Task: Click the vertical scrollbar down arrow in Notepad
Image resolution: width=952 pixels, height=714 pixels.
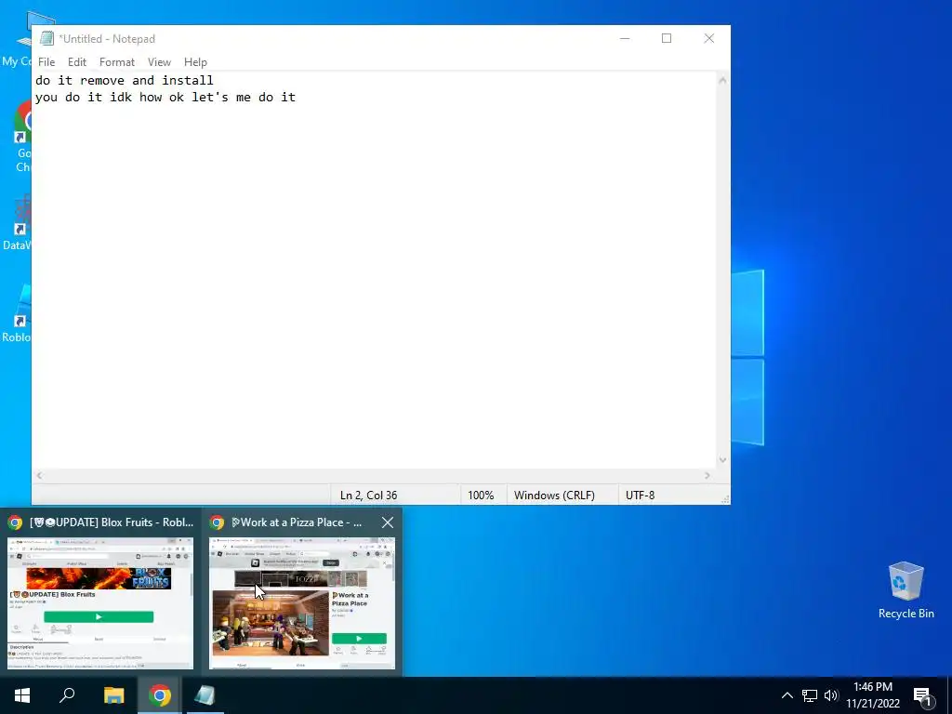Action: 722,460
